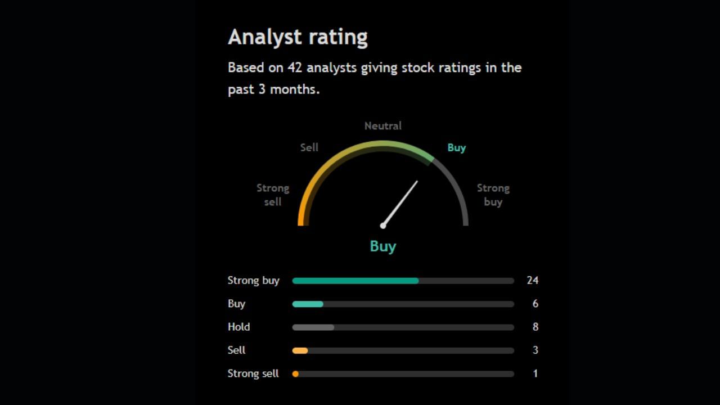Click the teal Buy gauge label

[456, 148]
